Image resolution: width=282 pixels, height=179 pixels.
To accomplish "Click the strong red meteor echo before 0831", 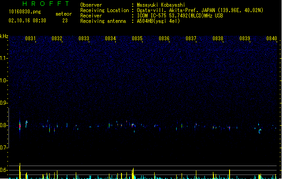I will [20, 126].
